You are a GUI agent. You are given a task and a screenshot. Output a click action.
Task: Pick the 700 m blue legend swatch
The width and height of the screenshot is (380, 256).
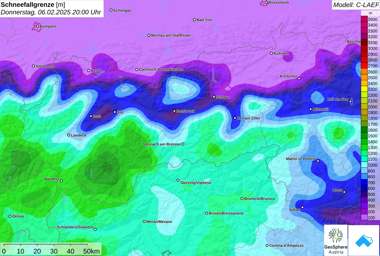(x=364, y=183)
